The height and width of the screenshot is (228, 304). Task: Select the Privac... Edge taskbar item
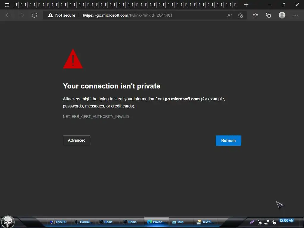pos(156,222)
